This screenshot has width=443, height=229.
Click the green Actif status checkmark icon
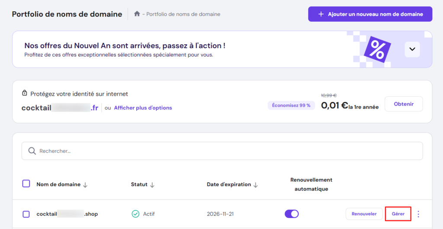pyautogui.click(x=135, y=214)
